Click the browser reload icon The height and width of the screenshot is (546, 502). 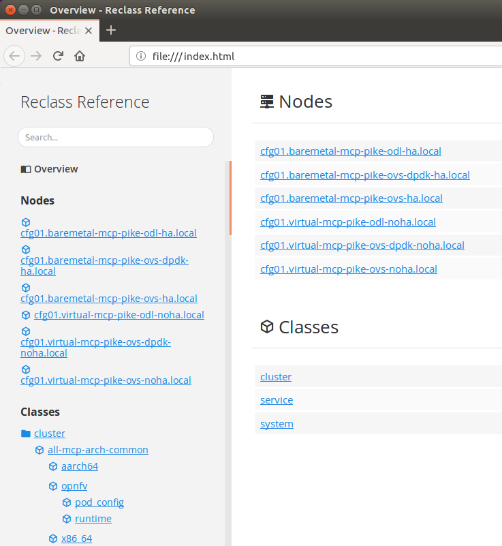59,56
